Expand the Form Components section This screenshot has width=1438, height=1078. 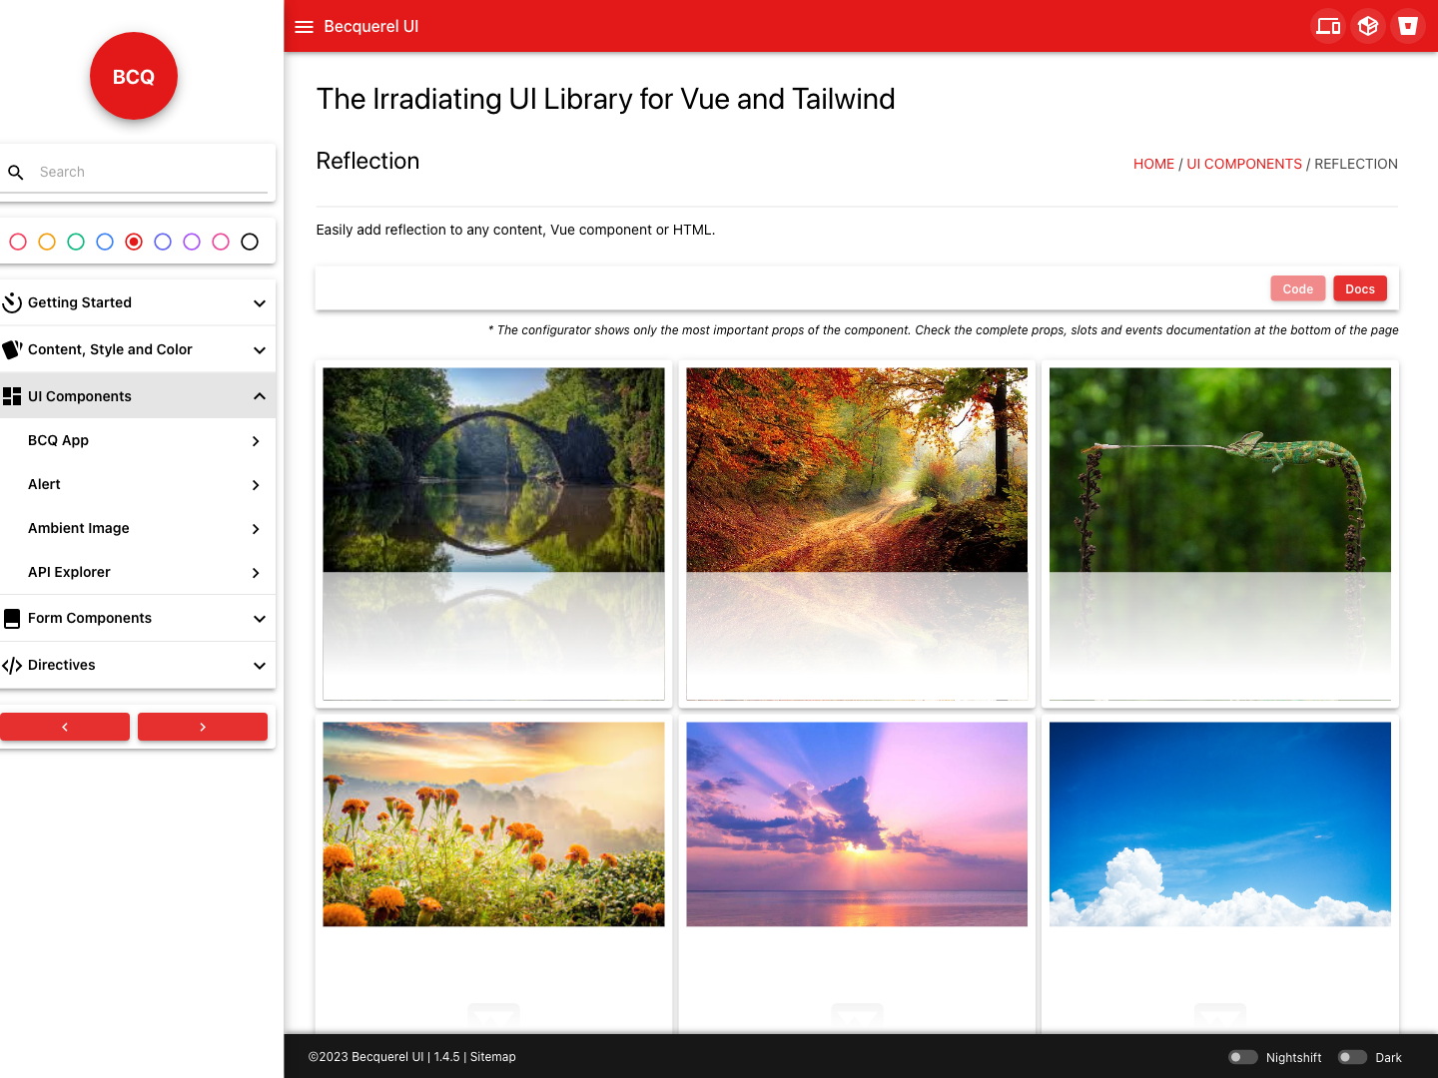(x=138, y=618)
